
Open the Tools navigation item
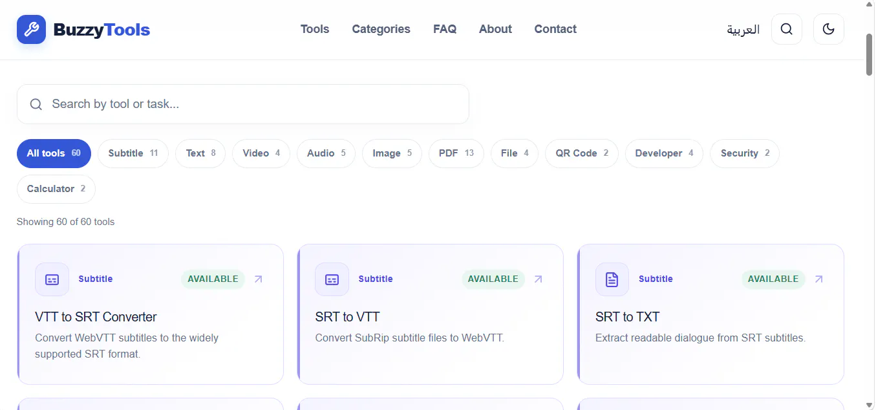pyautogui.click(x=315, y=29)
